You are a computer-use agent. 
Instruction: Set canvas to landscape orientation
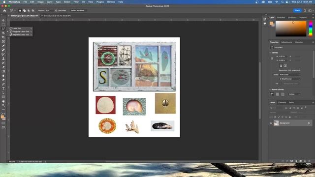[x=285, y=65]
